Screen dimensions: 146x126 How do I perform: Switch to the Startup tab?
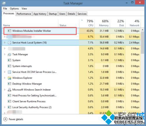[53, 14]
